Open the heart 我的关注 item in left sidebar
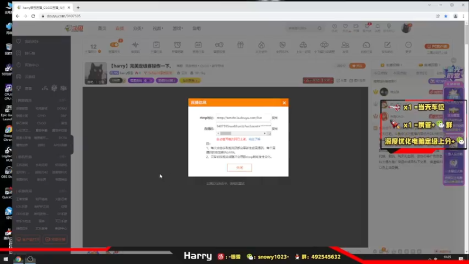469x264 pixels. coord(28,42)
